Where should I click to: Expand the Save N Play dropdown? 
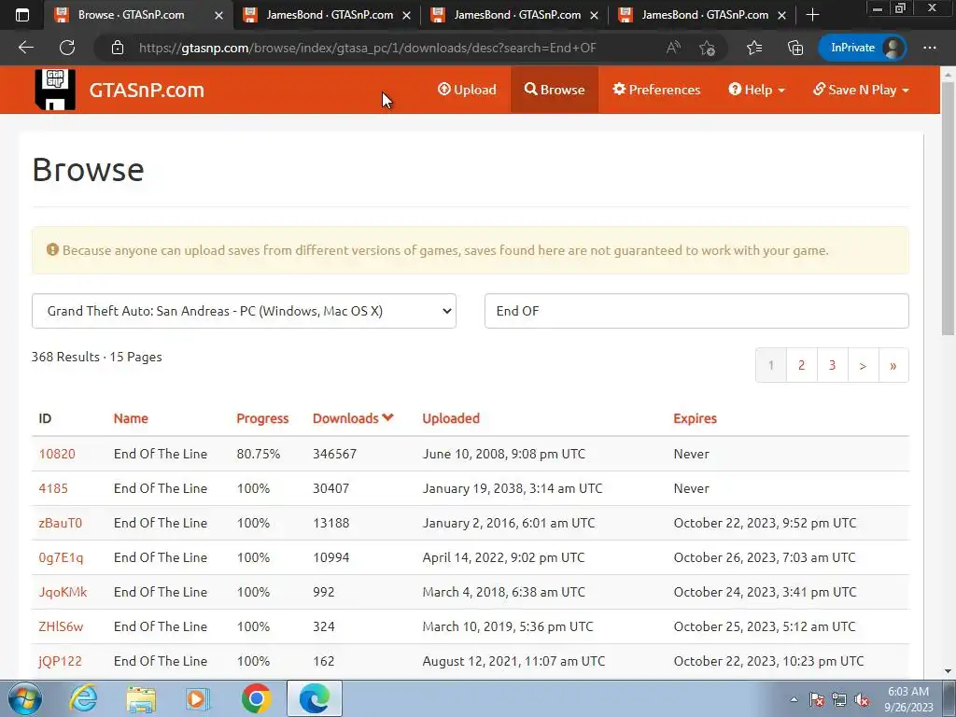click(x=861, y=90)
